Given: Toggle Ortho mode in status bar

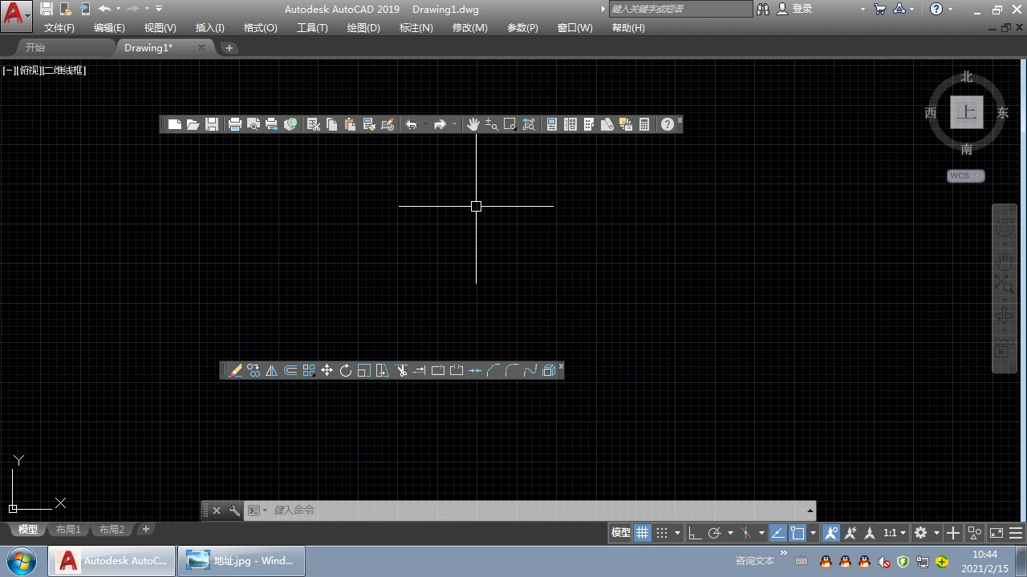Looking at the screenshot, I should (695, 533).
